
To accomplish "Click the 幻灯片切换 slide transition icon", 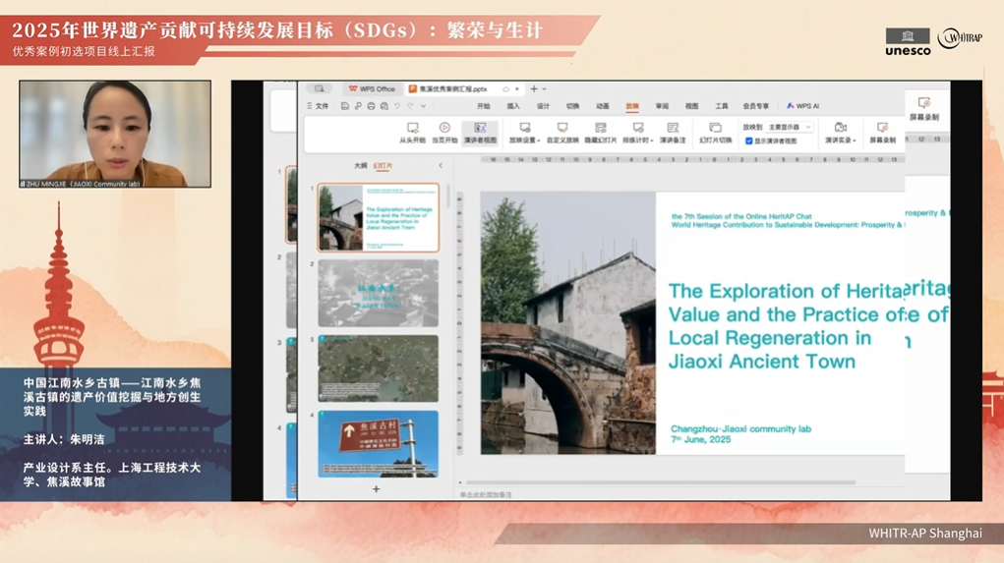I will click(x=715, y=129).
